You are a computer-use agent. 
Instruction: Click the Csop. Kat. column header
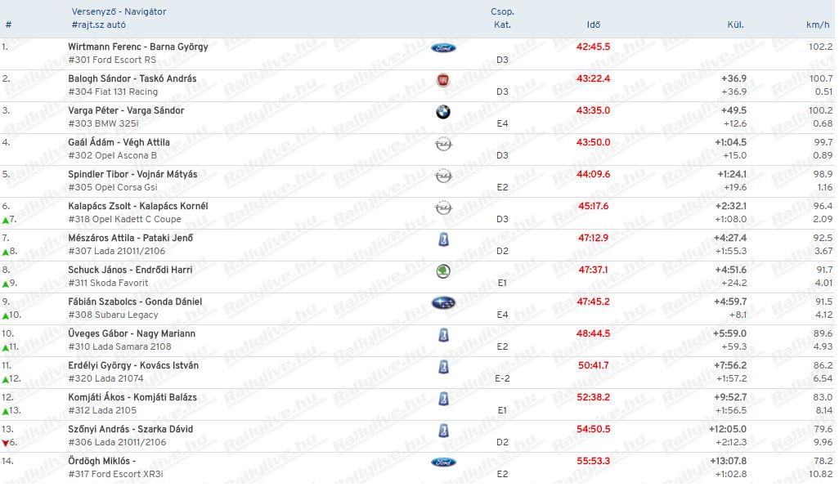(x=502, y=18)
